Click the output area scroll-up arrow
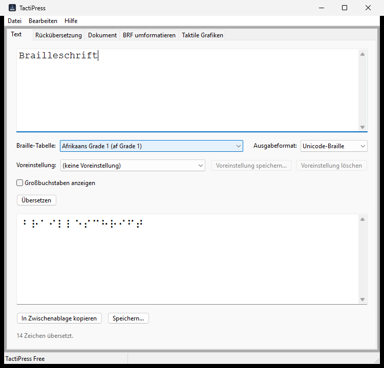 [x=362, y=219]
